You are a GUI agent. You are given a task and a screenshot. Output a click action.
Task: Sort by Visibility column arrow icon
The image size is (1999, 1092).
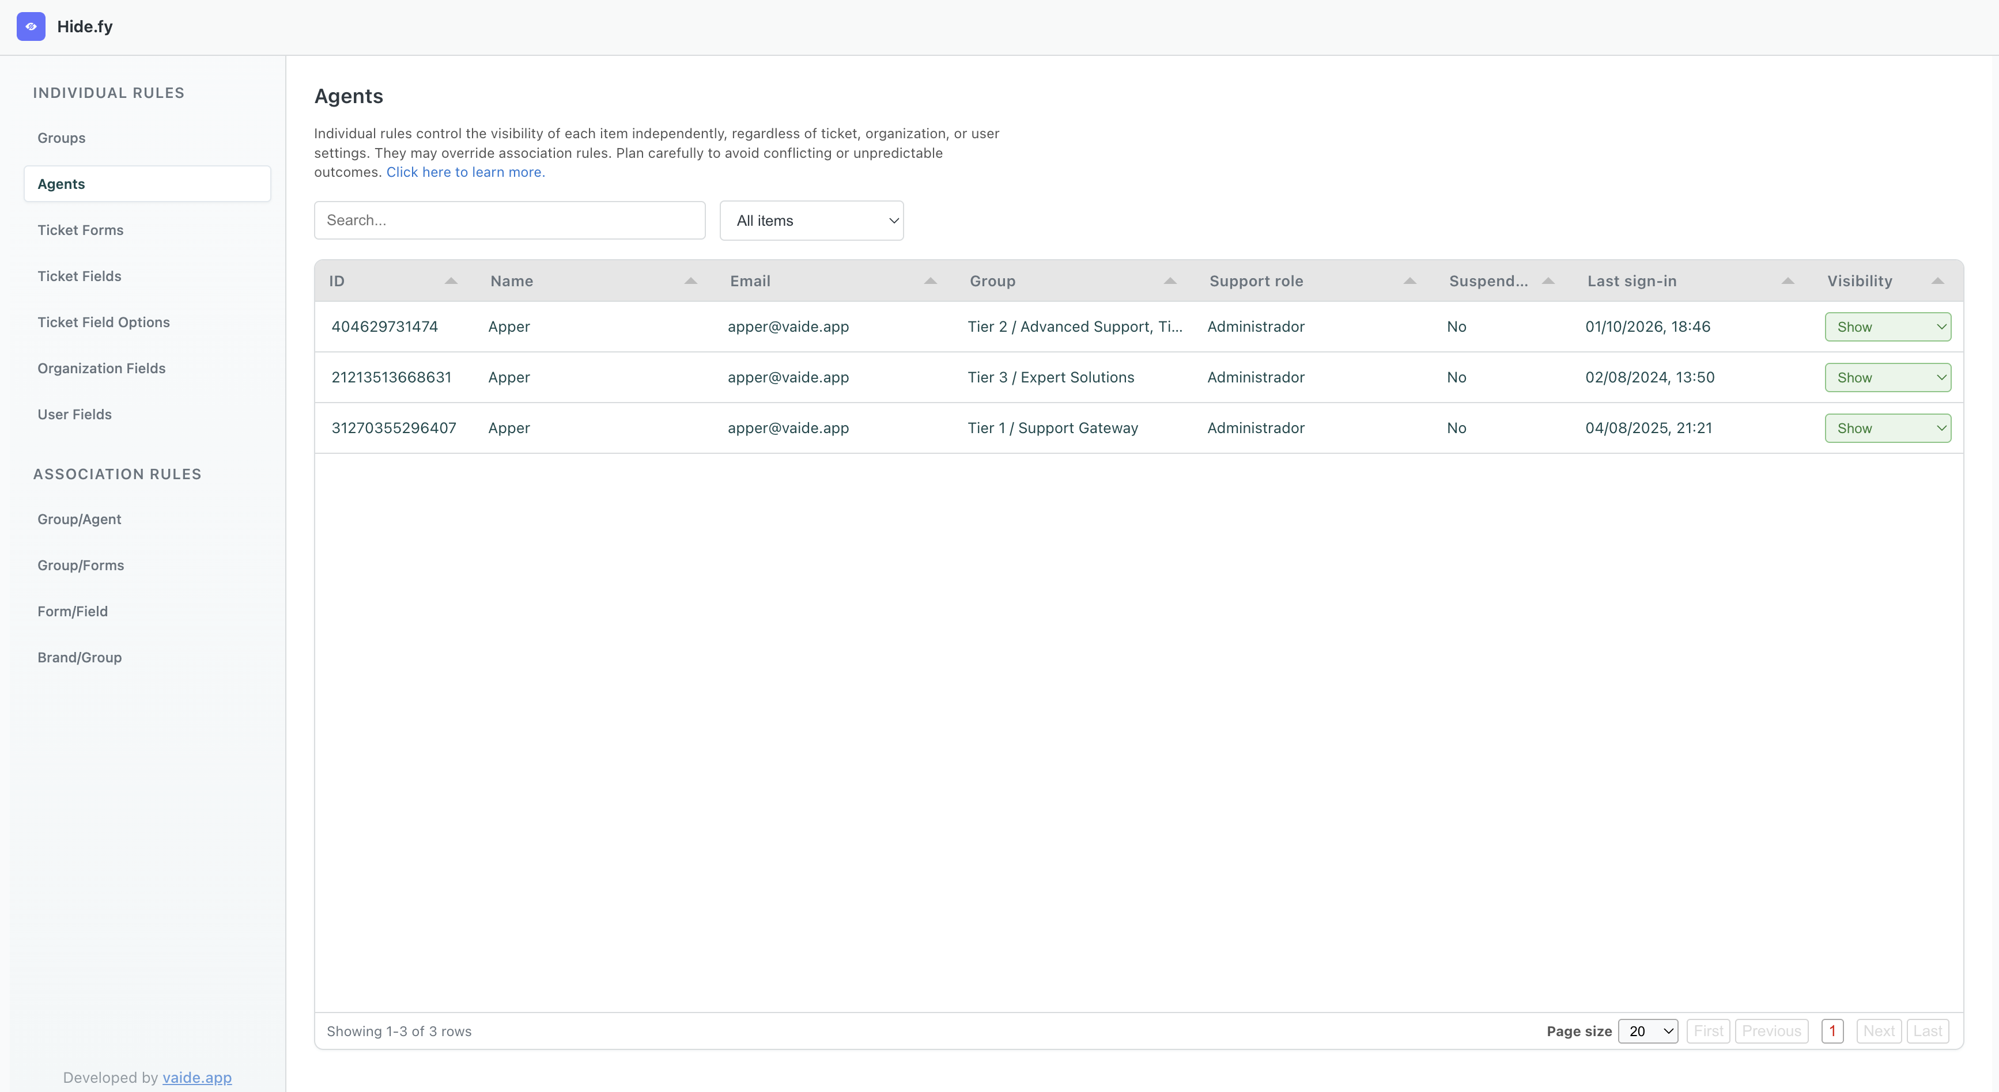[x=1938, y=280]
